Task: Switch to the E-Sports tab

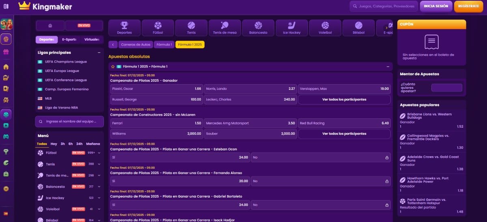Action: [x=69, y=39]
